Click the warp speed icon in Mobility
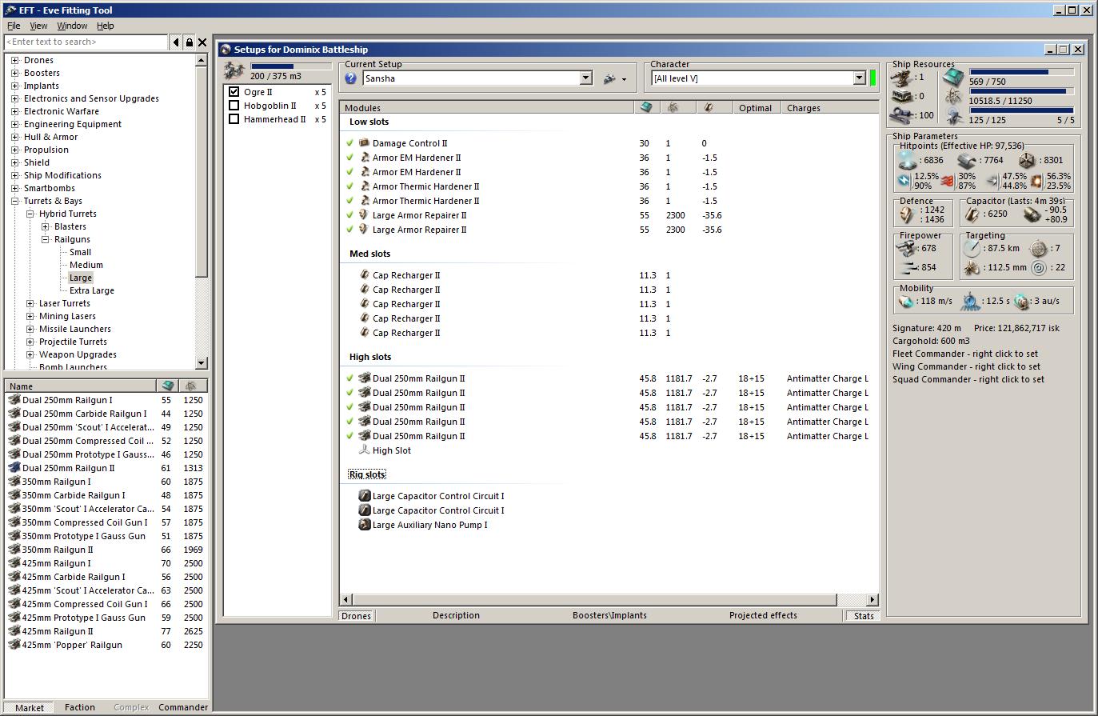This screenshot has height=716, width=1098. [x=1021, y=302]
